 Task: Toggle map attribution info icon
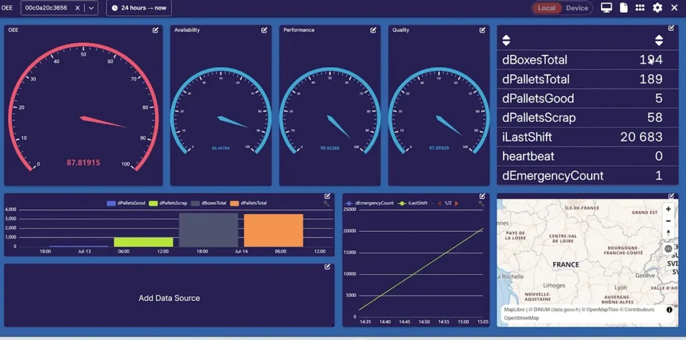[x=669, y=310]
